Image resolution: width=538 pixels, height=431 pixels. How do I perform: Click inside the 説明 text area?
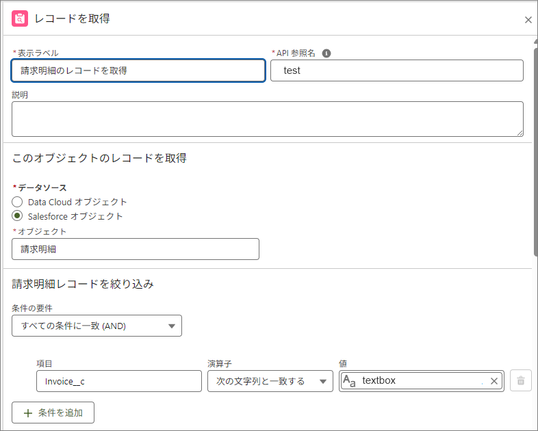pos(267,119)
